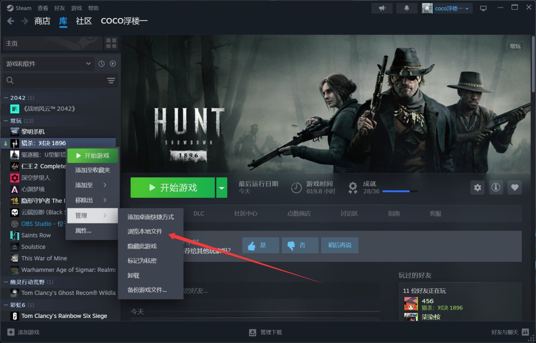Screen dimensions: 536x343
Task: Expand the 添加至 submenu
Action: coord(92,185)
